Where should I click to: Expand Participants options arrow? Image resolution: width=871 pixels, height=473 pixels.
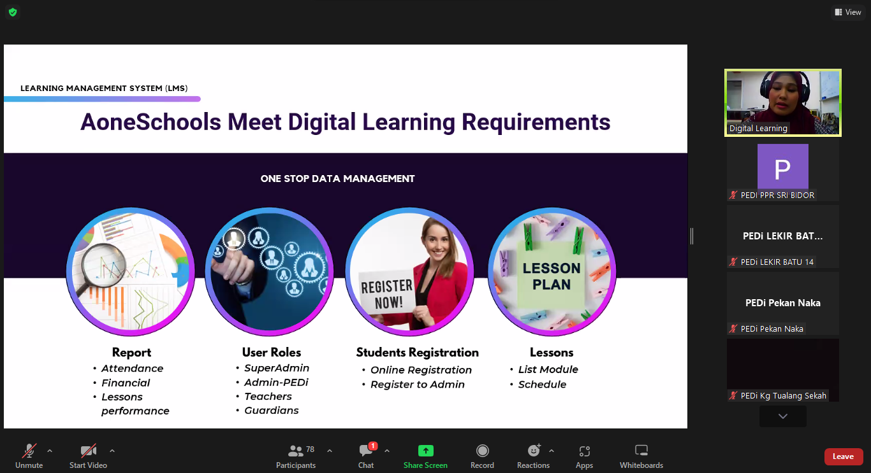(x=330, y=451)
